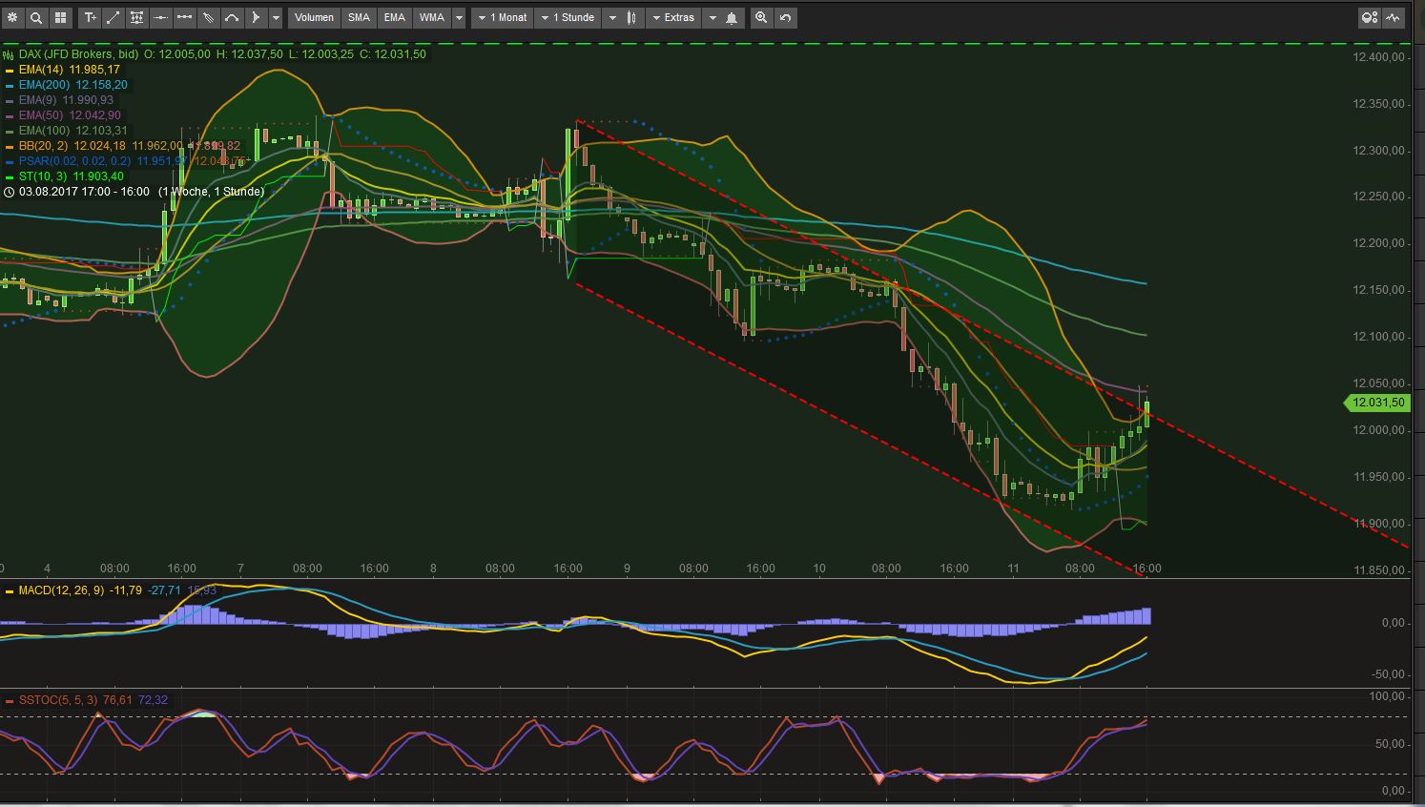Select the magnifier search tool in toolbar

[x=36, y=17]
